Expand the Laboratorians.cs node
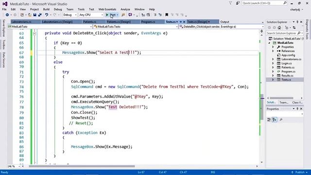 pyautogui.click(x=273, y=59)
